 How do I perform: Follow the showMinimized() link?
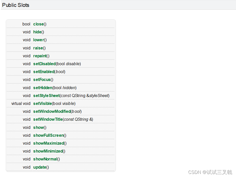(x=48, y=151)
